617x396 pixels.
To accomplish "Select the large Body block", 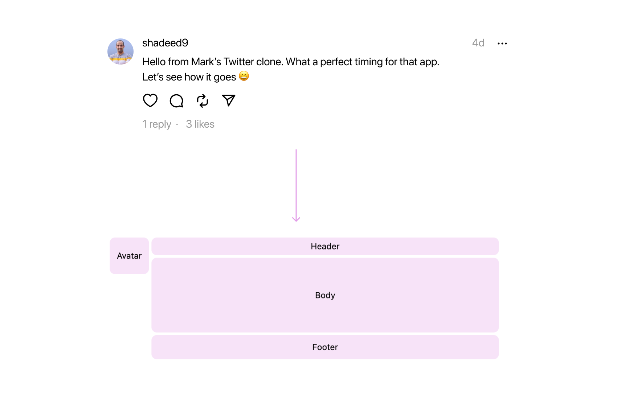I will click(x=325, y=295).
